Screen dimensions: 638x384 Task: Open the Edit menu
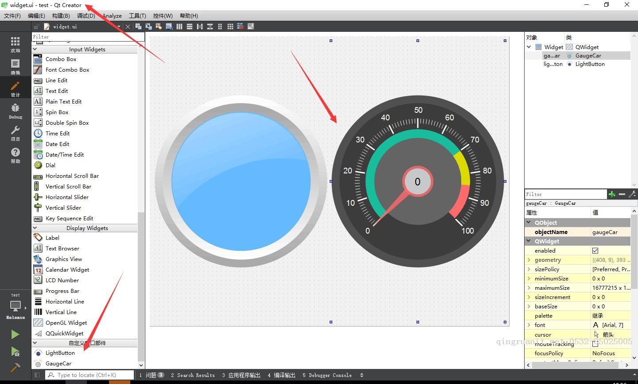[36, 16]
